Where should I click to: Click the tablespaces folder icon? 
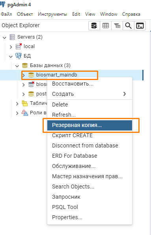(x=25, y=103)
